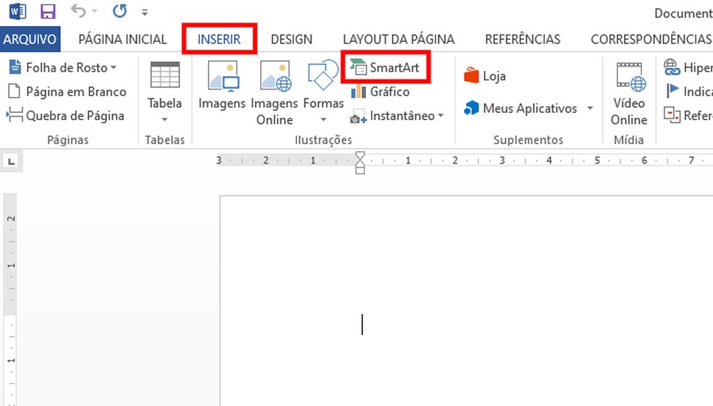Screen dimensions: 713x406
Task: Switch to the LAYOUT DA PÁGINA tab
Action: (x=399, y=39)
